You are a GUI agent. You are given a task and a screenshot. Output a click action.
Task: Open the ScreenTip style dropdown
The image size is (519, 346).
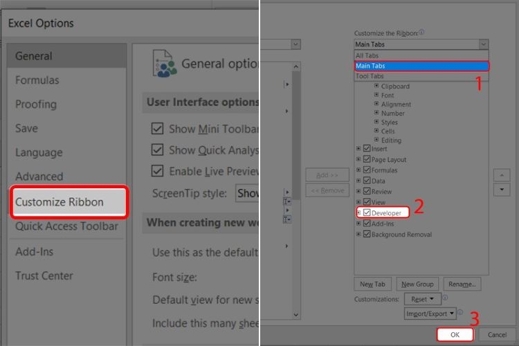click(x=247, y=193)
